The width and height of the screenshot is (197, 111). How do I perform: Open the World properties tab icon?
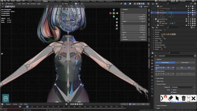click(152, 72)
